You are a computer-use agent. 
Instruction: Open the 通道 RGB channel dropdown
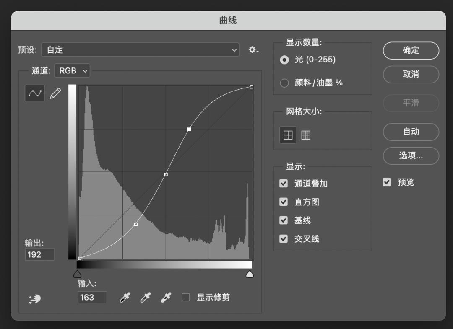[x=72, y=70]
